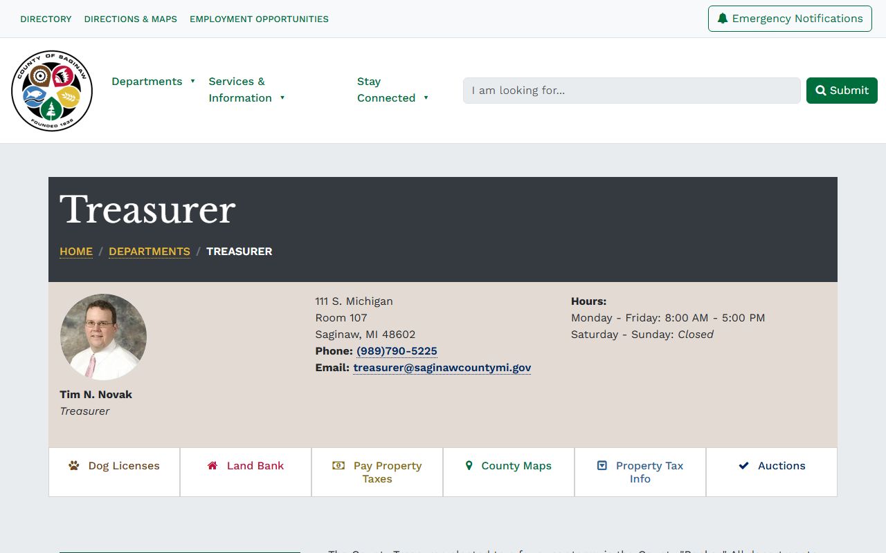Screen dimensions: 886x553
Task: Click 'Saturday - Sunday: Closed' text
Action: click(x=642, y=335)
